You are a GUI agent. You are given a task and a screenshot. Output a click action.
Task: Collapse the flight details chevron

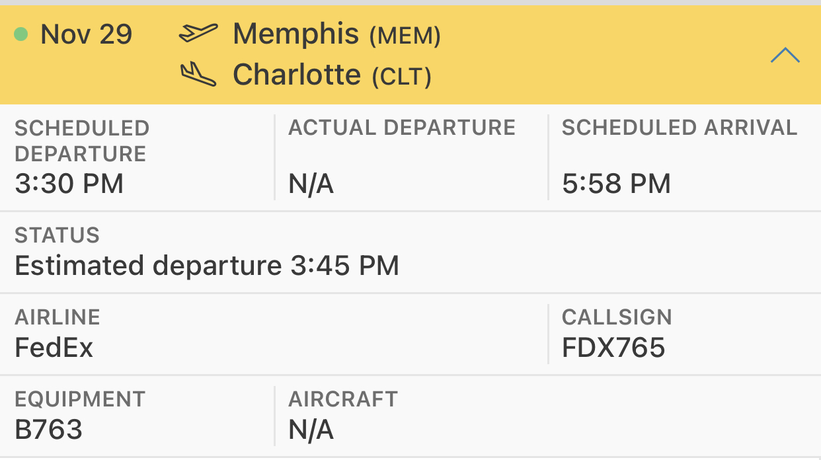785,56
